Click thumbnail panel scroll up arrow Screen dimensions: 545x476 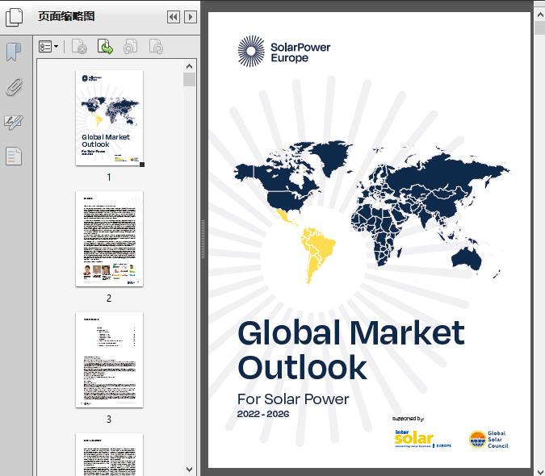click(190, 66)
